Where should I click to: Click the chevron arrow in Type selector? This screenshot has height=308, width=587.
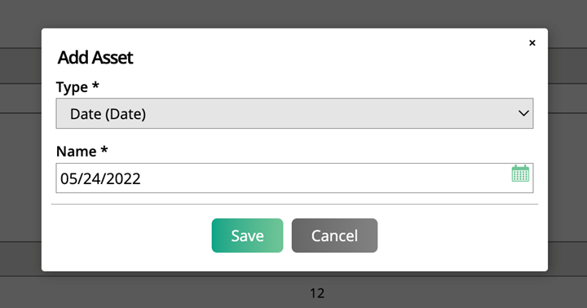(x=523, y=113)
